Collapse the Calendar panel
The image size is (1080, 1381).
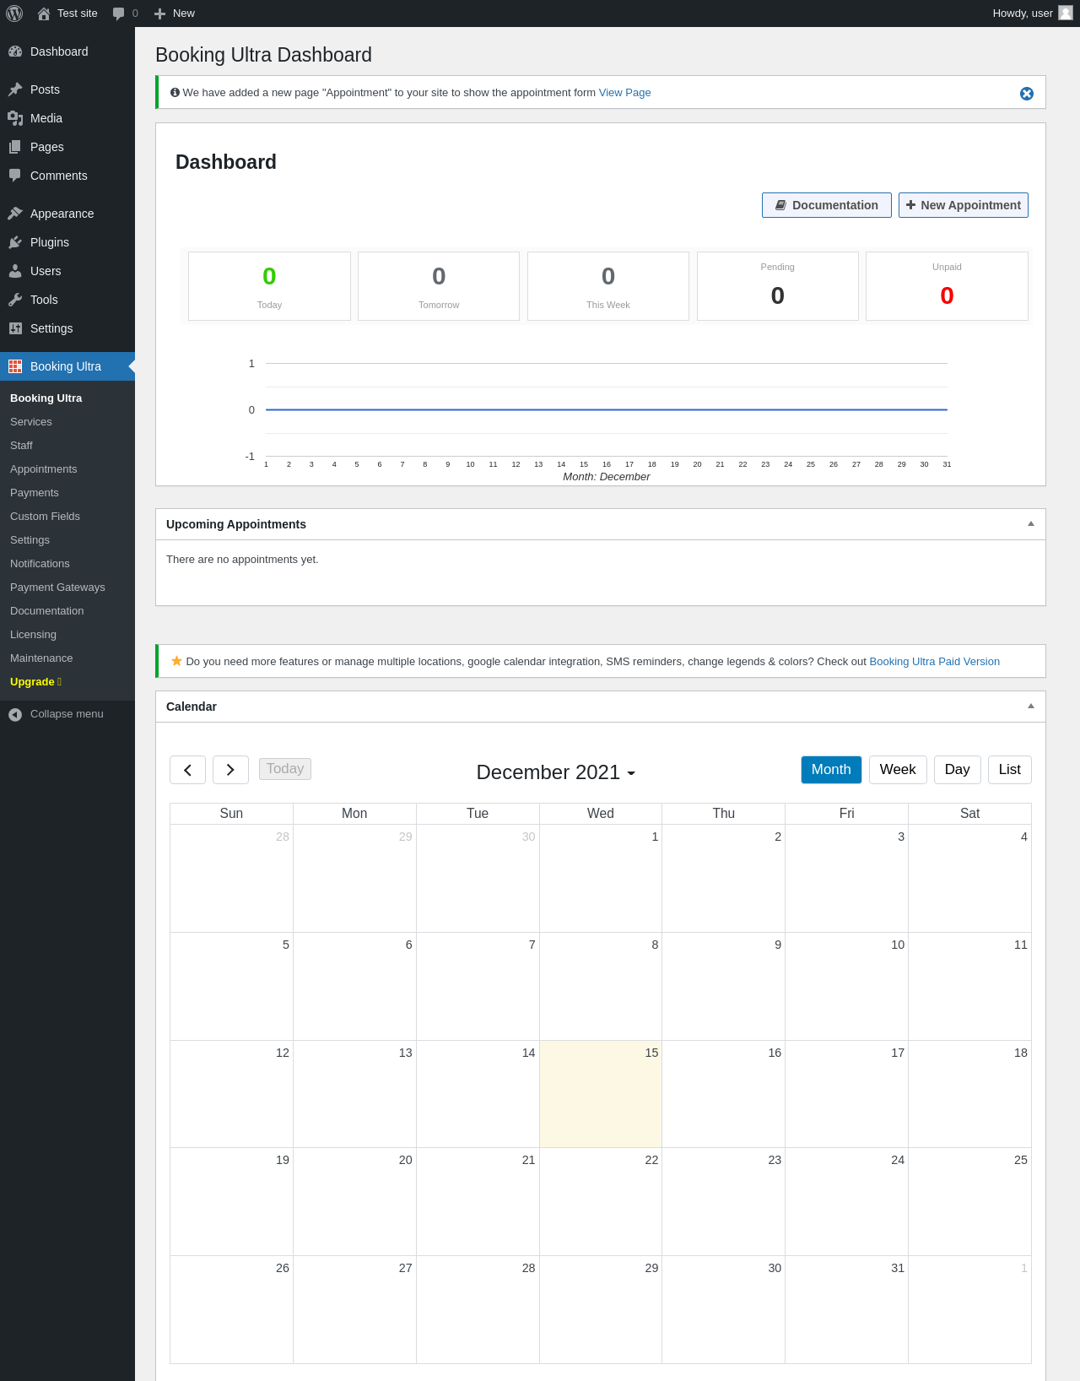(1030, 707)
